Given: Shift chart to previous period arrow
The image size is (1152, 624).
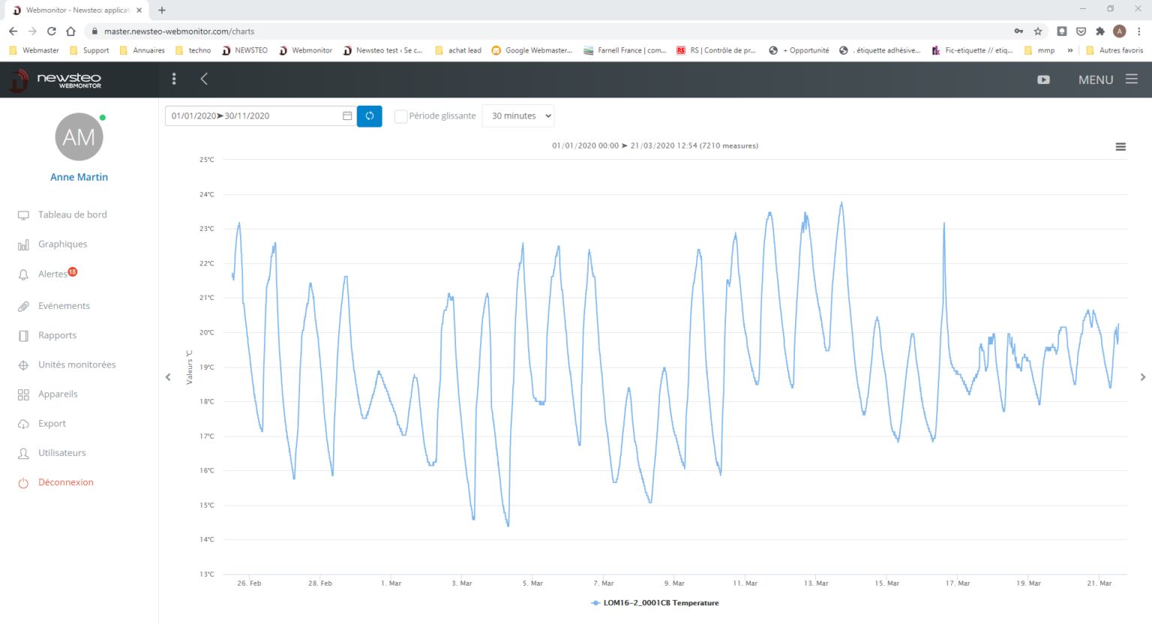Looking at the screenshot, I should (168, 377).
